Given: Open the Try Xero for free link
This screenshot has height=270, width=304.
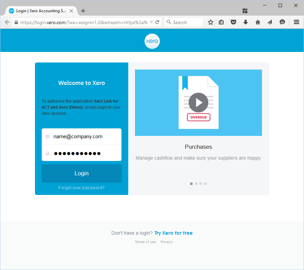Looking at the screenshot, I should tap(173, 233).
